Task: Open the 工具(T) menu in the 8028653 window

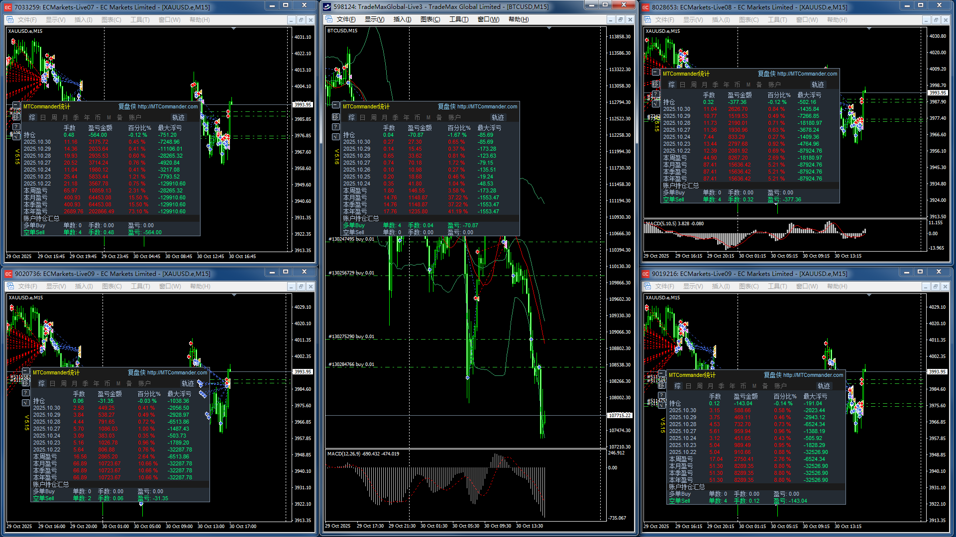Action: tap(777, 20)
